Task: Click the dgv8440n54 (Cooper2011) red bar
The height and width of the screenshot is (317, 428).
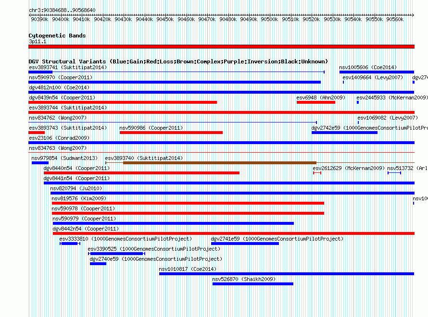Action: [142, 173]
